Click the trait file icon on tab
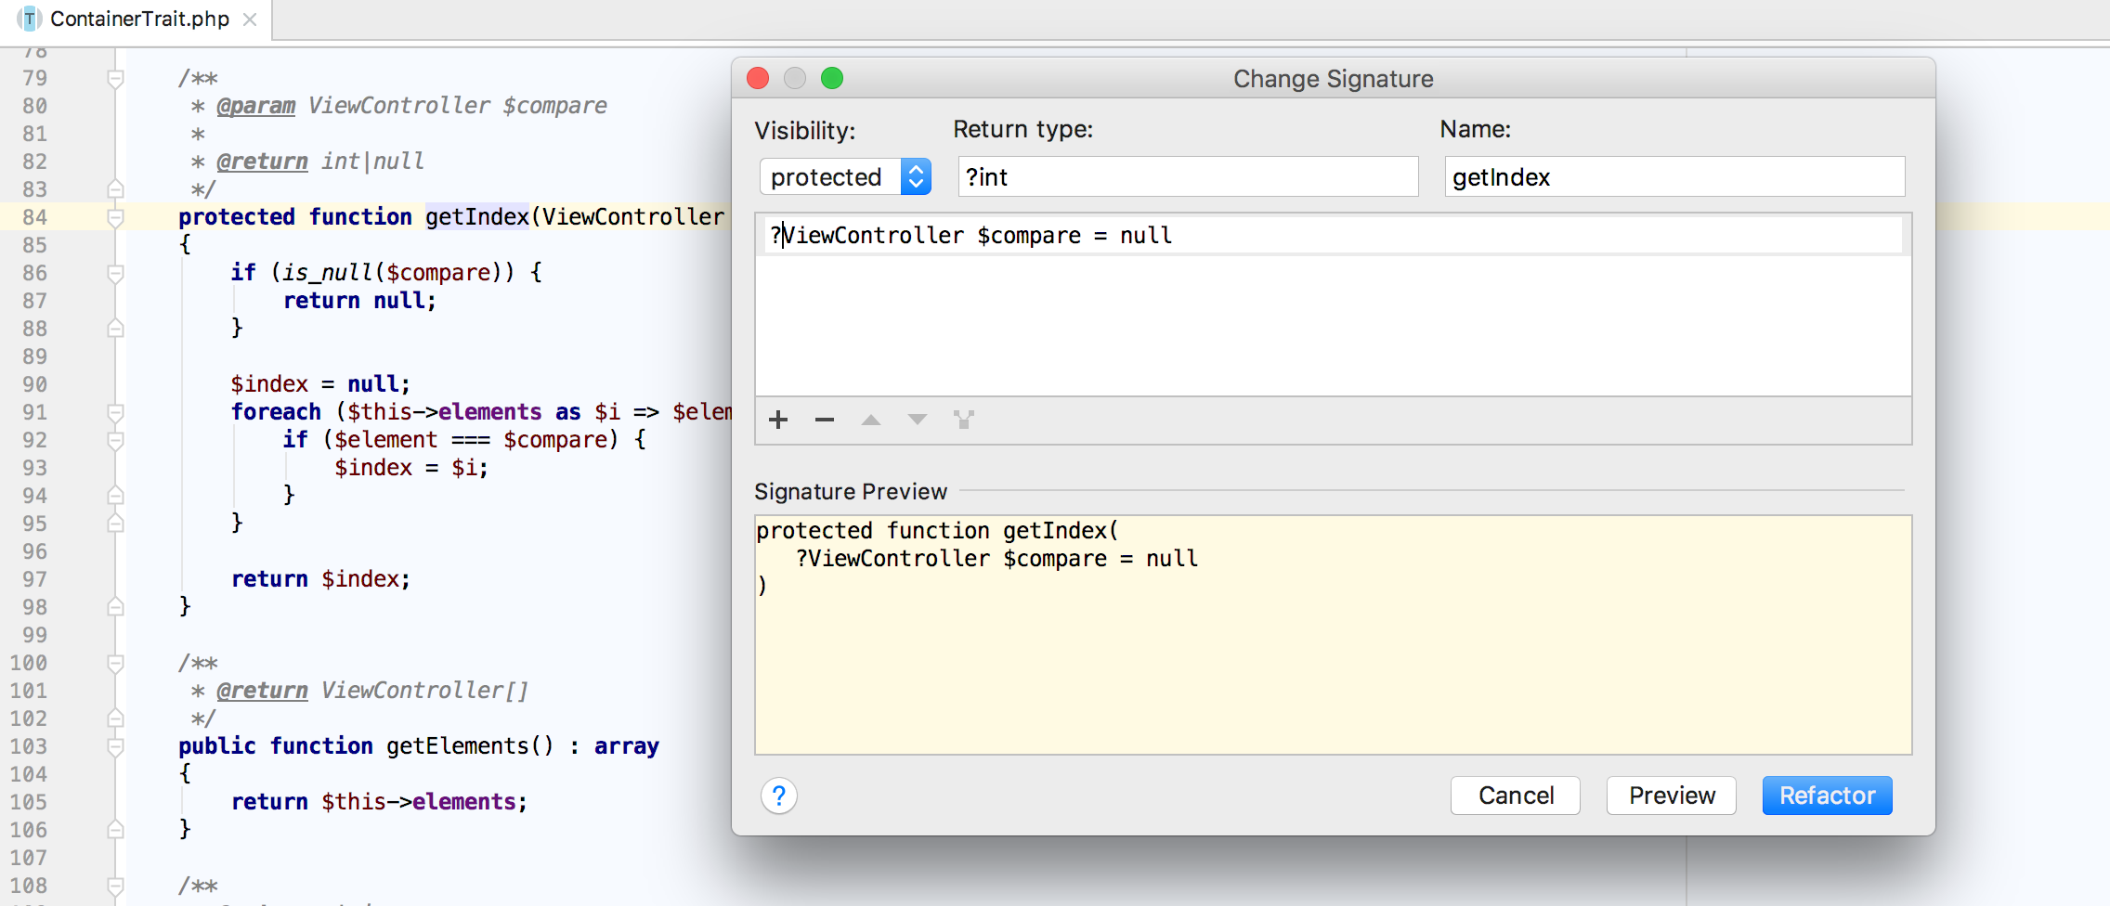The width and height of the screenshot is (2110, 906). [x=30, y=19]
